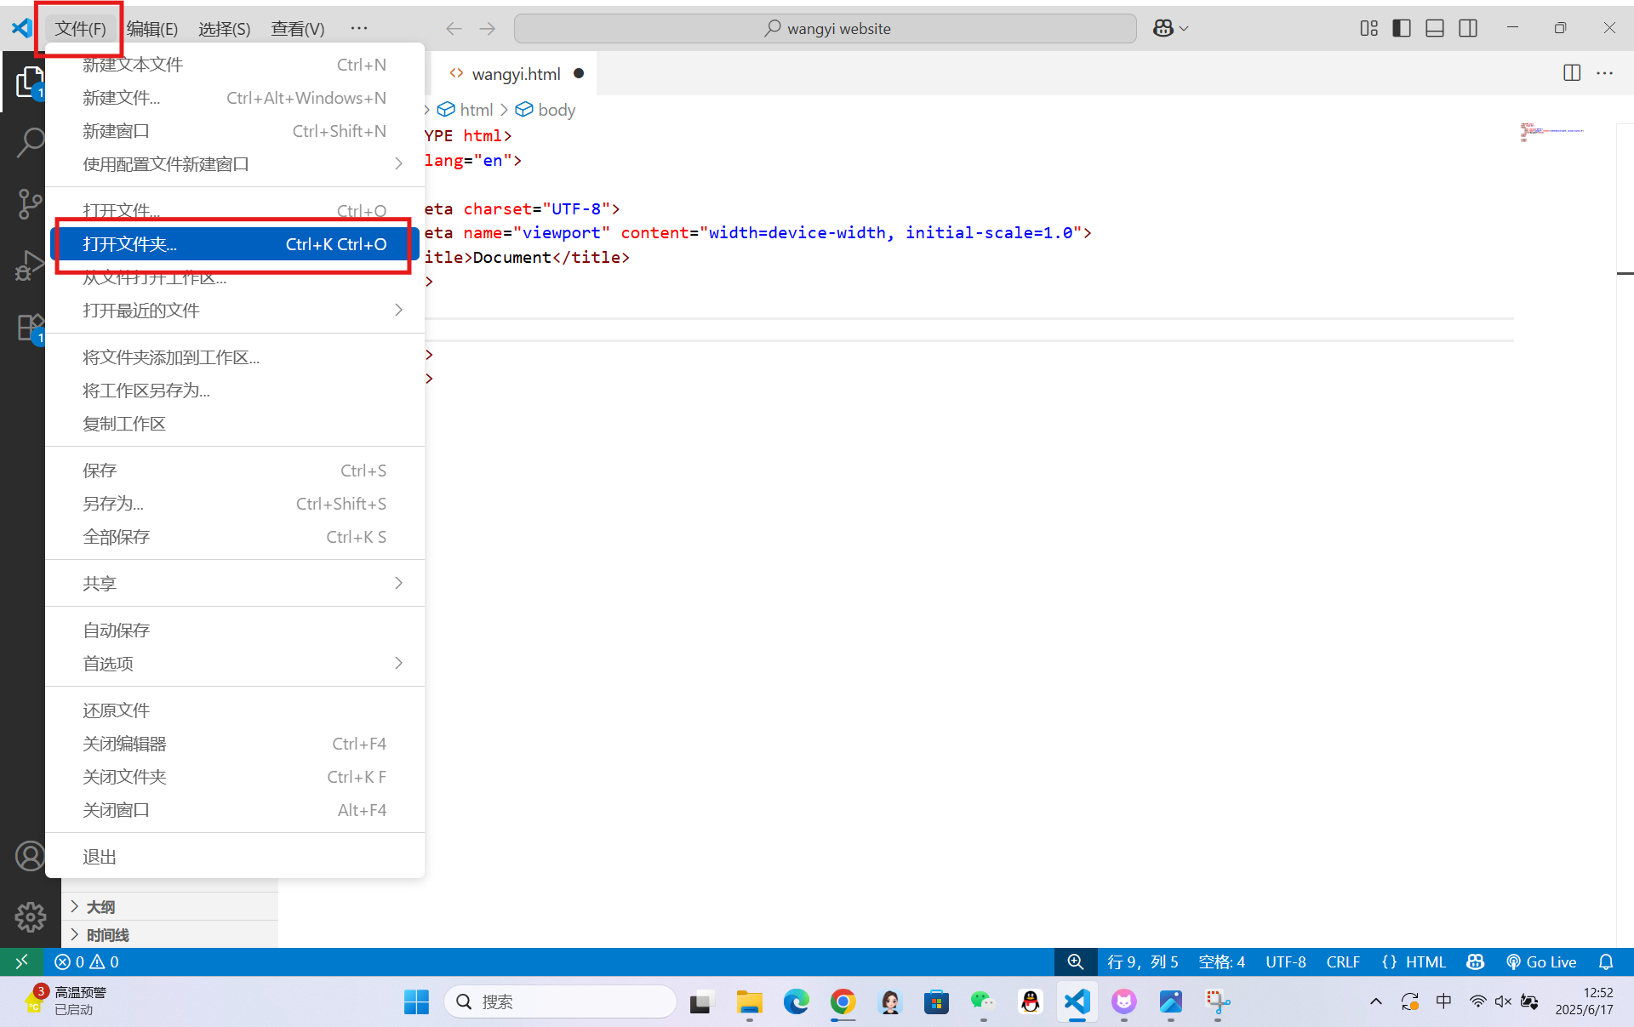Open the 查看(V) menu

(x=298, y=29)
